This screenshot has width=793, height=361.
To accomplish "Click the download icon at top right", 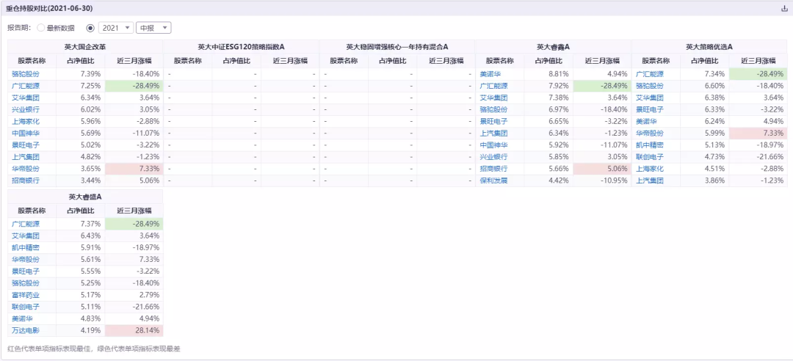I will click(785, 9).
